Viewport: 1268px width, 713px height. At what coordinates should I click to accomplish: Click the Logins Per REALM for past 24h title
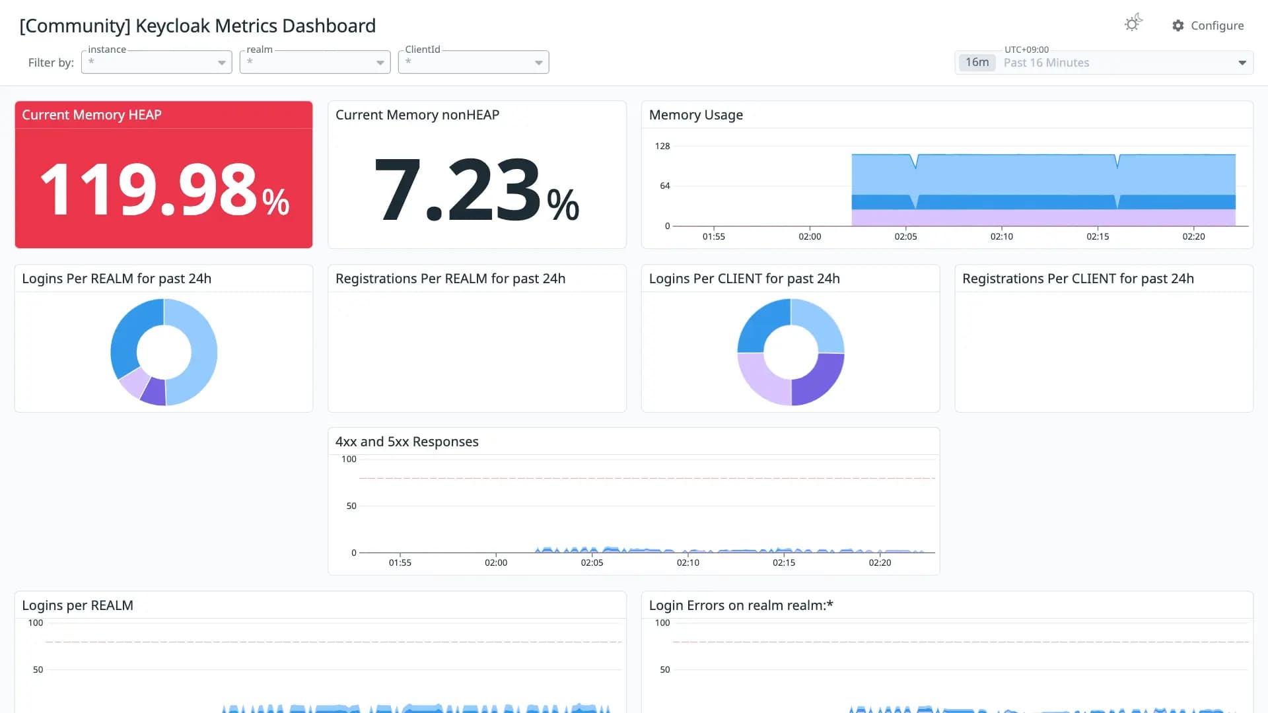(x=117, y=279)
